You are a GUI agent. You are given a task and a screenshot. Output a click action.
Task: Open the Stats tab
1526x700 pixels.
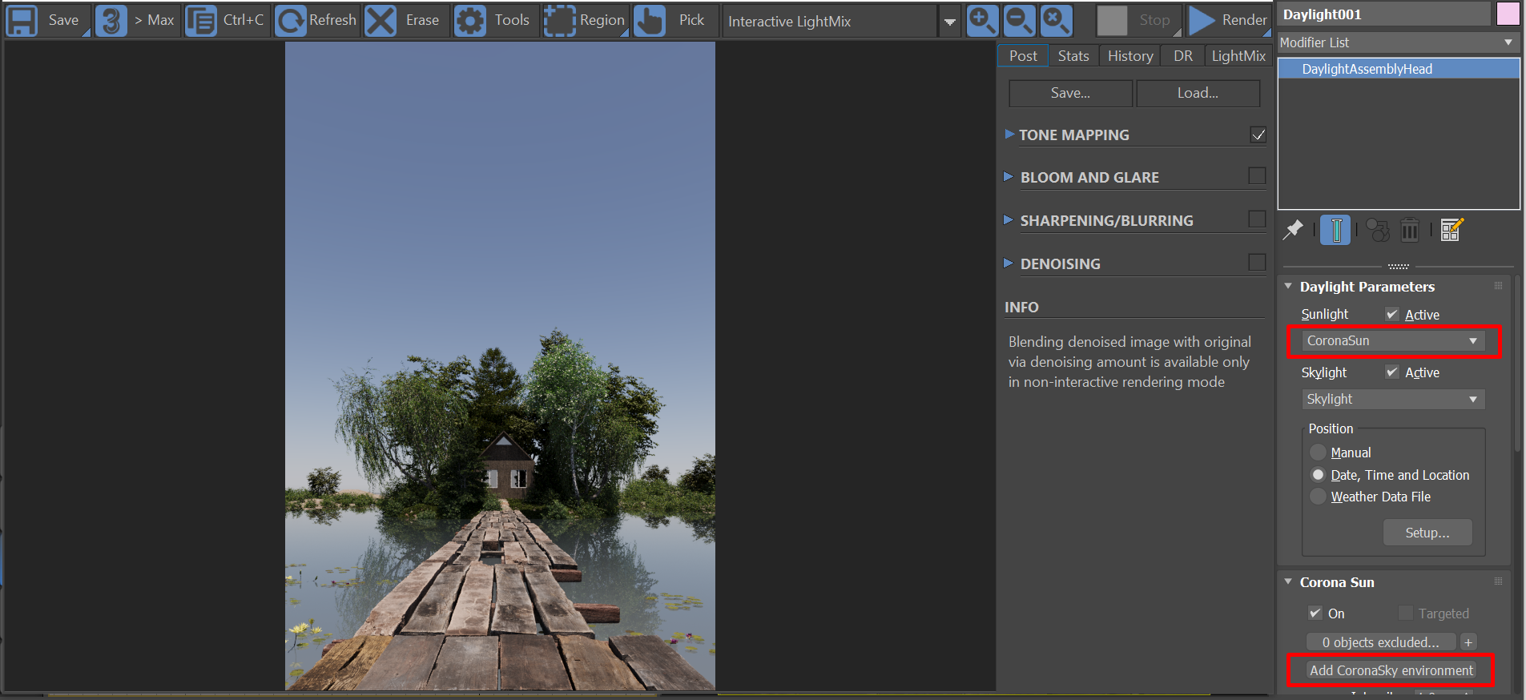point(1073,56)
